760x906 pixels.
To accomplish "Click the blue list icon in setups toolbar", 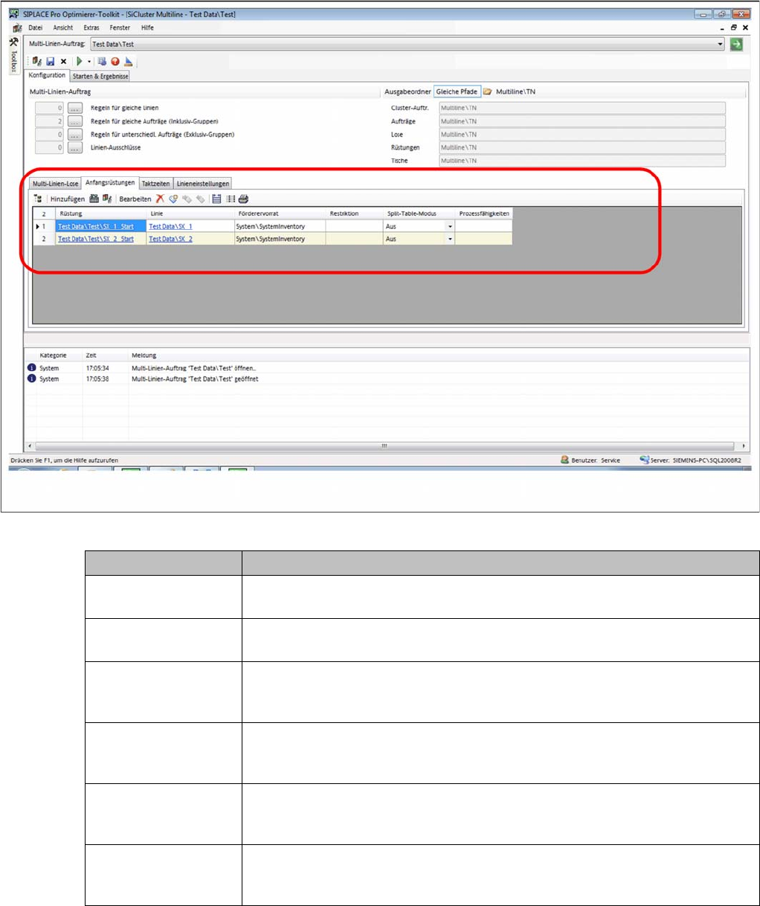I will point(216,199).
